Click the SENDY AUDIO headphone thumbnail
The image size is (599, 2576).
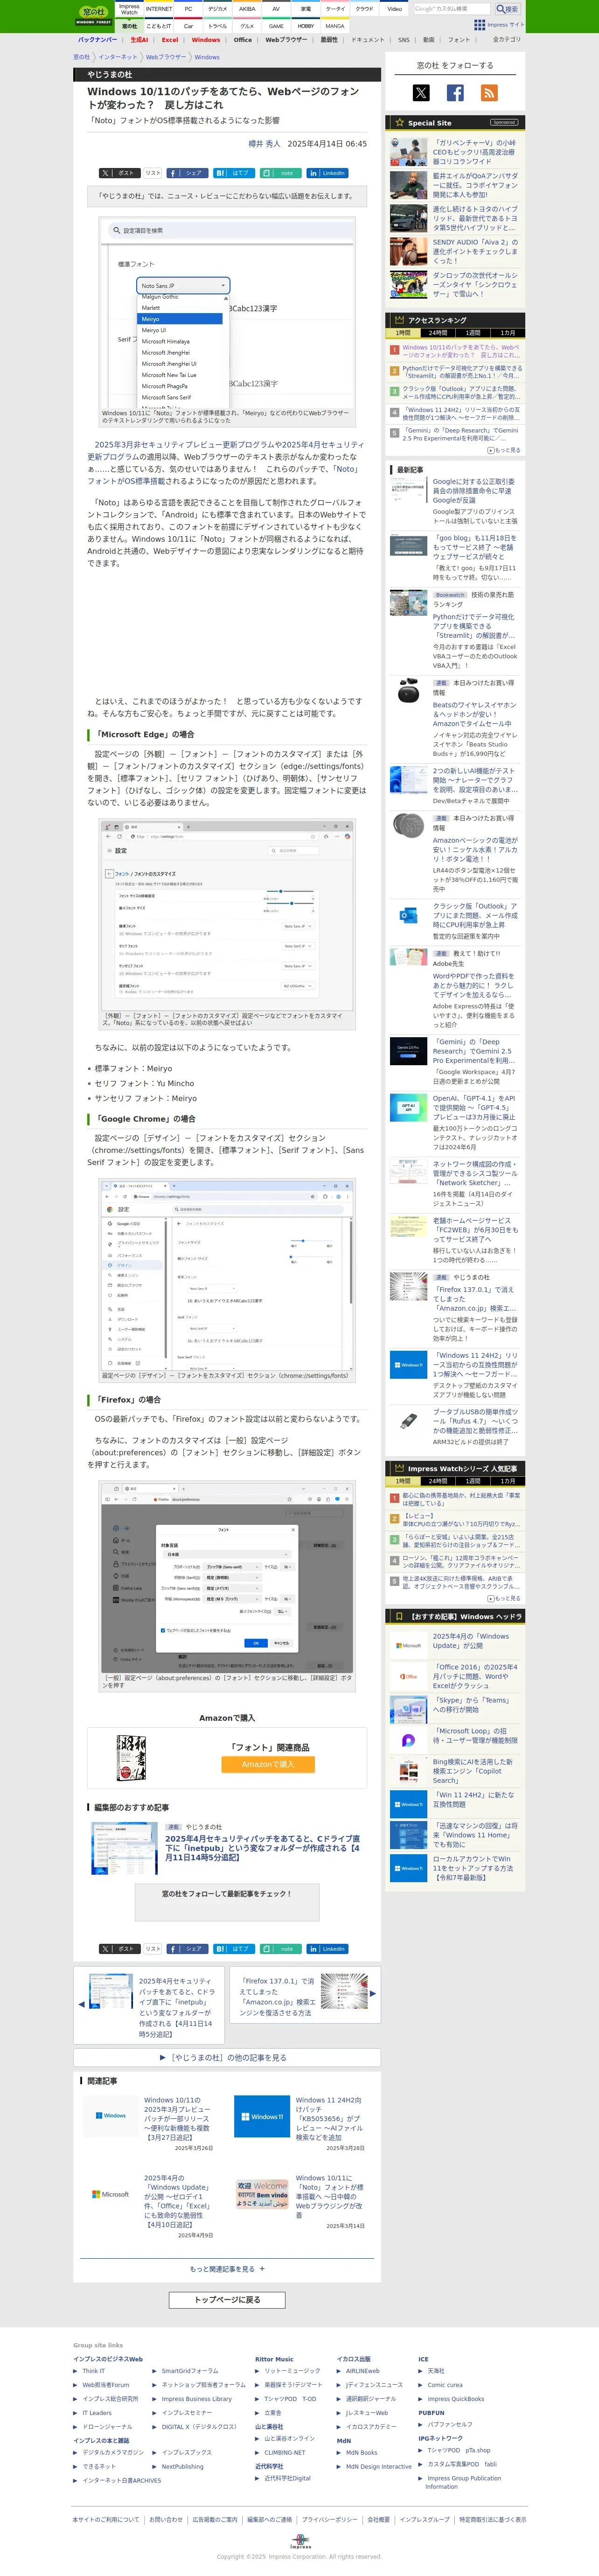click(x=408, y=251)
